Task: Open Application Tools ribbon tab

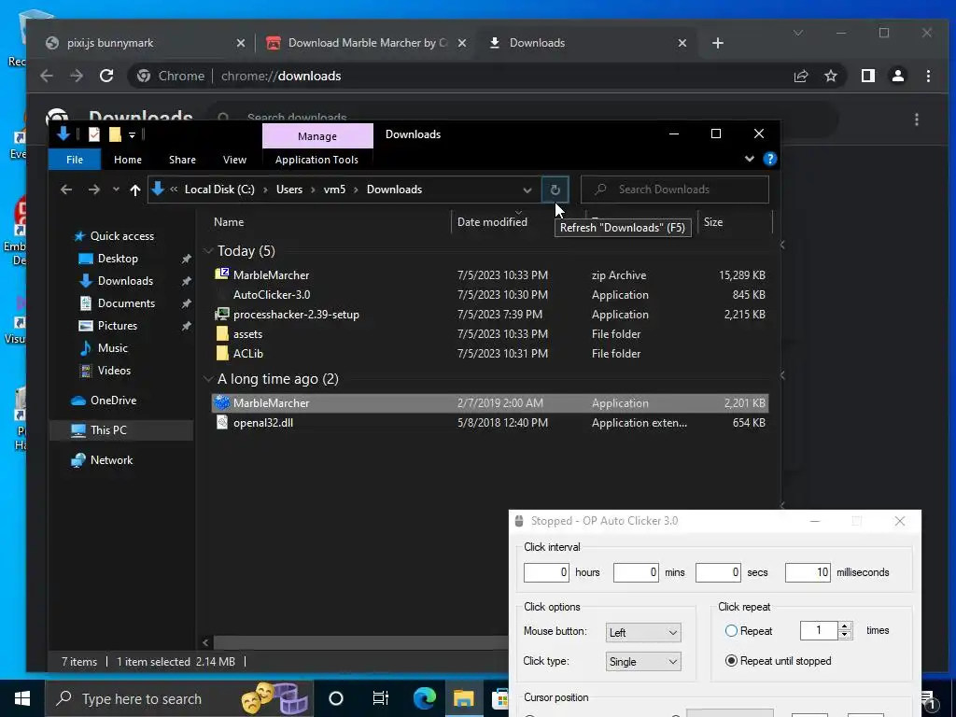Action: pos(316,160)
